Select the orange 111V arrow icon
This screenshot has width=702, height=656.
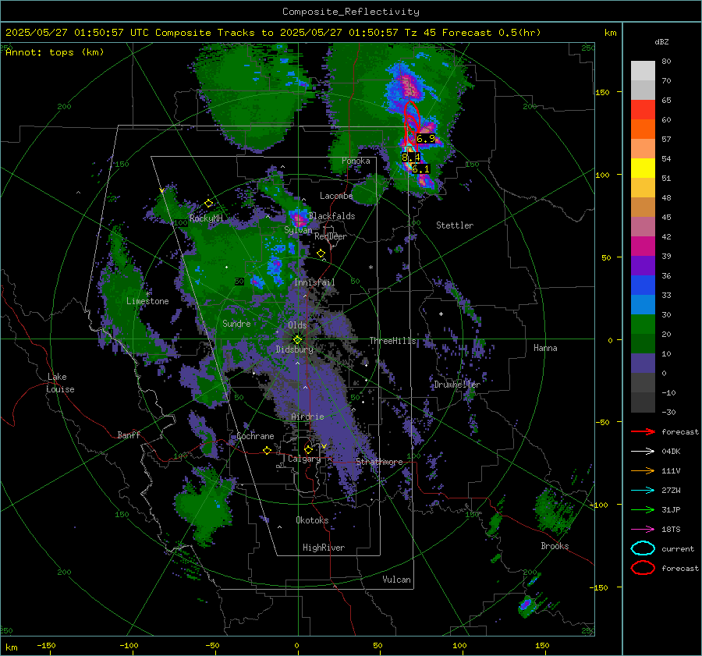click(x=643, y=470)
